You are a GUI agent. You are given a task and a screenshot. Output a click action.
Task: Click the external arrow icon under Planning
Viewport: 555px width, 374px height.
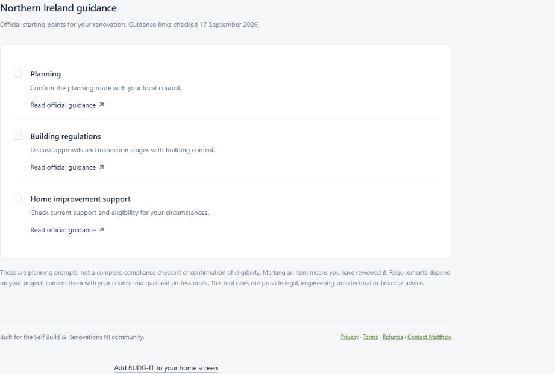(102, 105)
